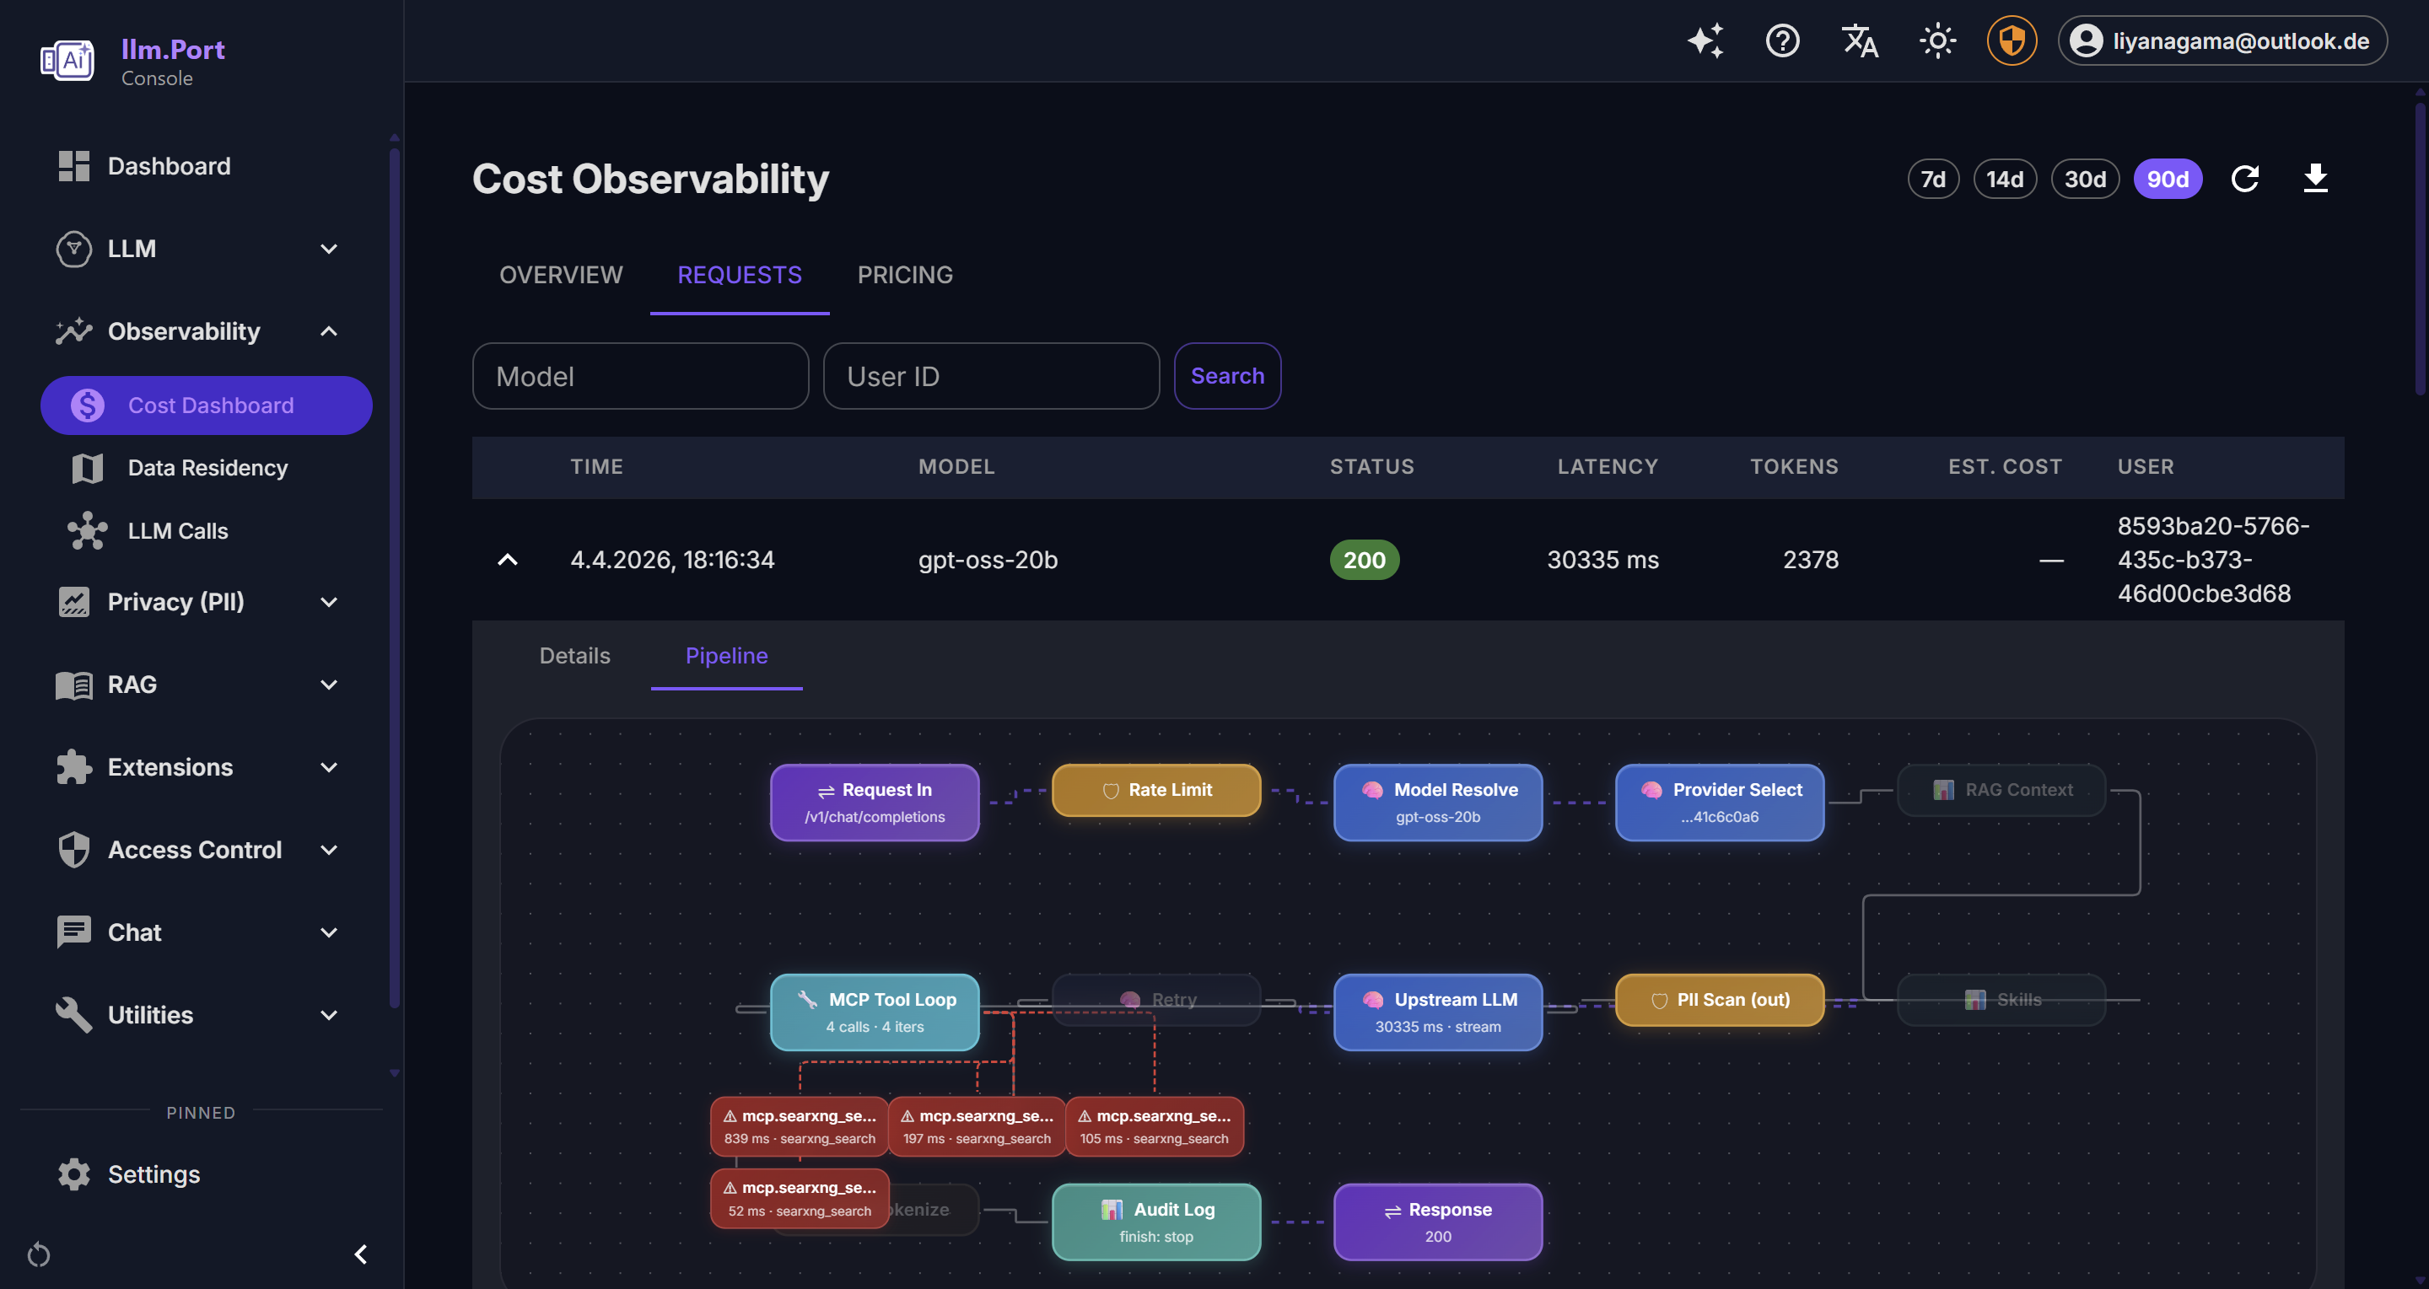
Task: Open the Cost Dashboard page
Action: pyautogui.click(x=207, y=405)
